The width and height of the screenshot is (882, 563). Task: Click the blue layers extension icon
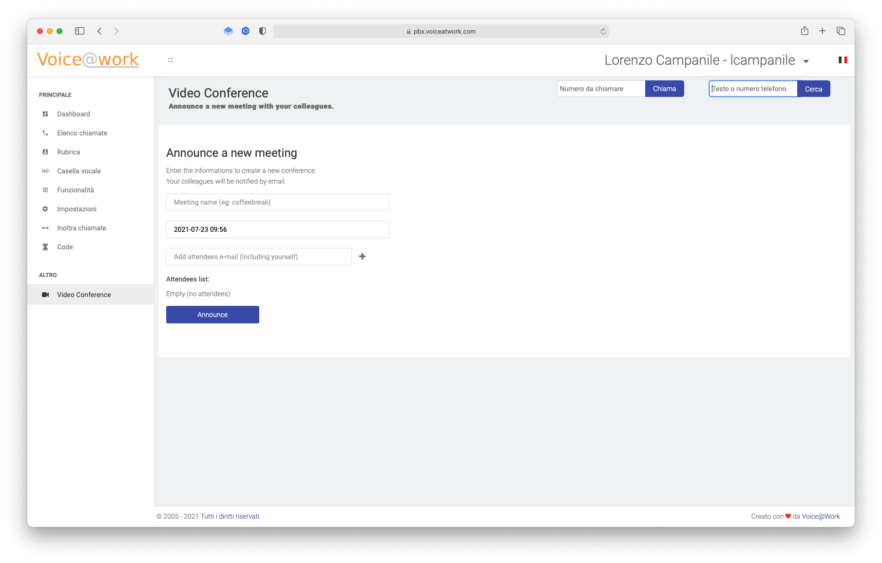228,31
